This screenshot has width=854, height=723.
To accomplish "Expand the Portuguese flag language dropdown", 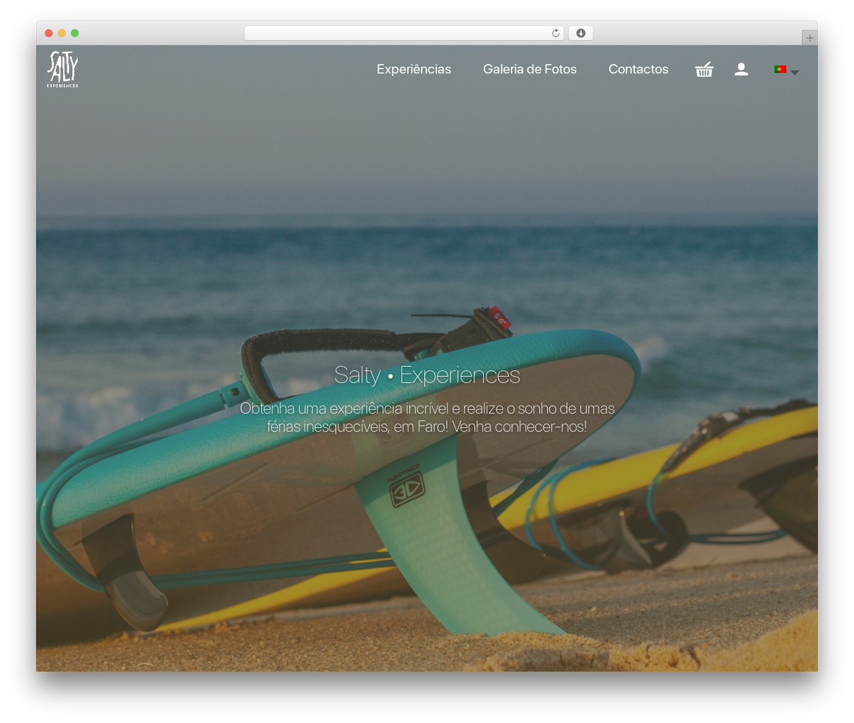I will [x=787, y=69].
